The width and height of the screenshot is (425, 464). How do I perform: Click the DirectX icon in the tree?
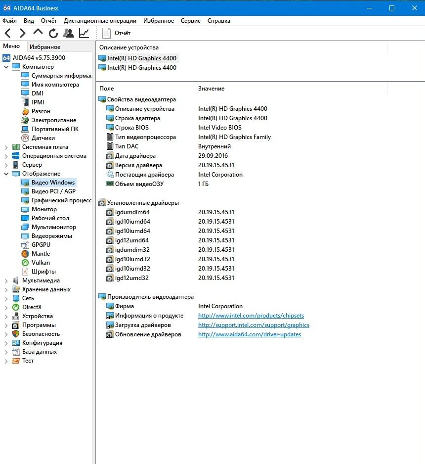(x=16, y=307)
